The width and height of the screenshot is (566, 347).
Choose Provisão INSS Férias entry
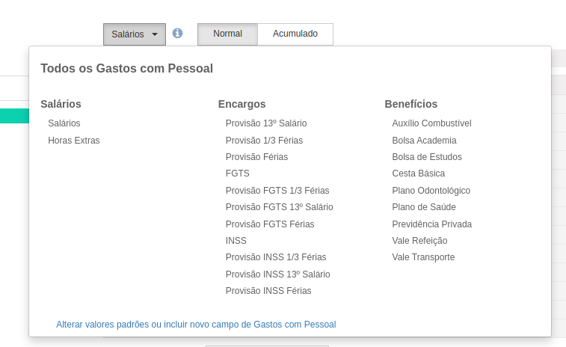[268, 291]
